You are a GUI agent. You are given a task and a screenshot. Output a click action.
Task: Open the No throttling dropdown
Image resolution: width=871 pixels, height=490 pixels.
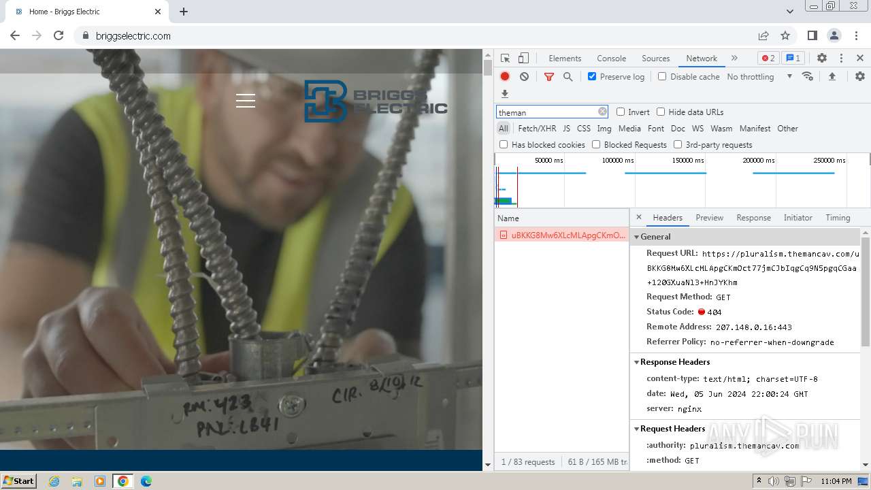tap(759, 77)
